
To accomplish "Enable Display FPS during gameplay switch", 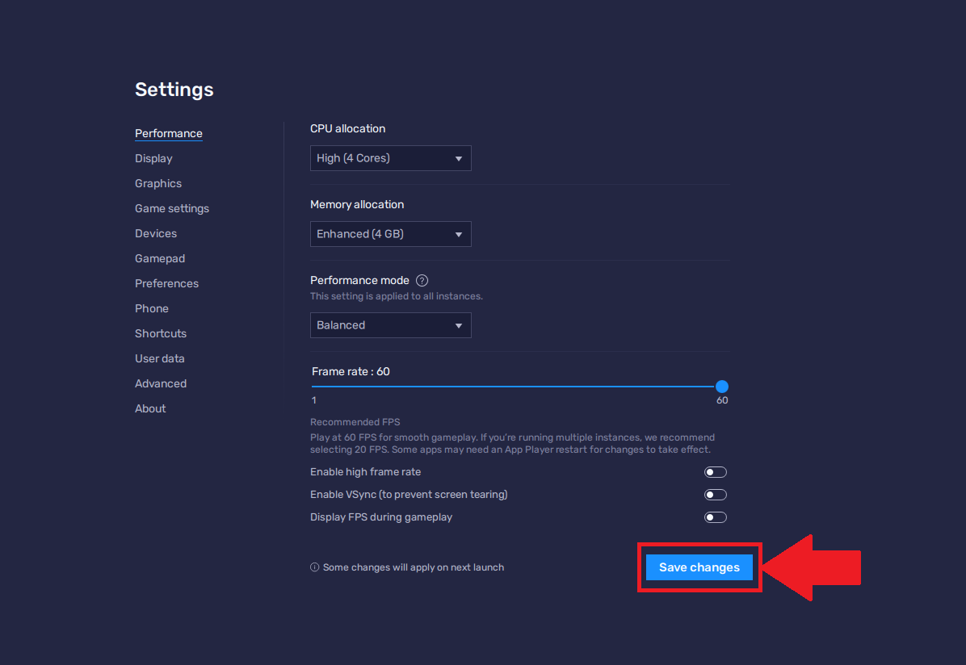I will click(x=715, y=517).
